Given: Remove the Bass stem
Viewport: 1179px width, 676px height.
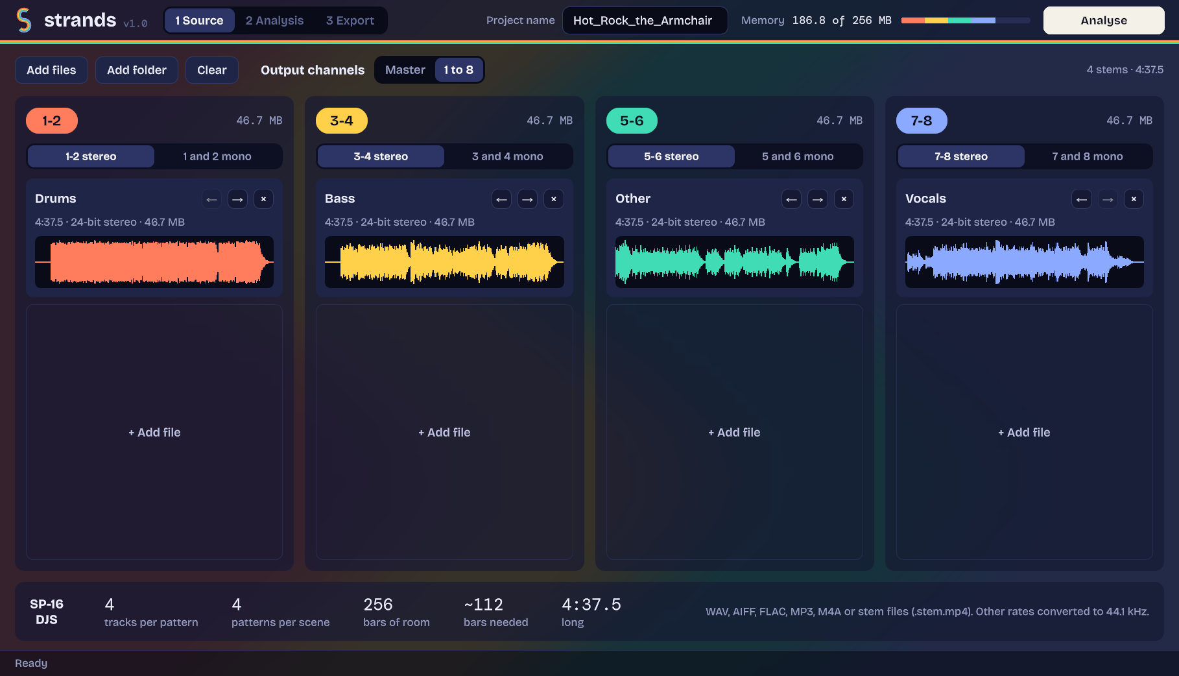Looking at the screenshot, I should tap(553, 199).
